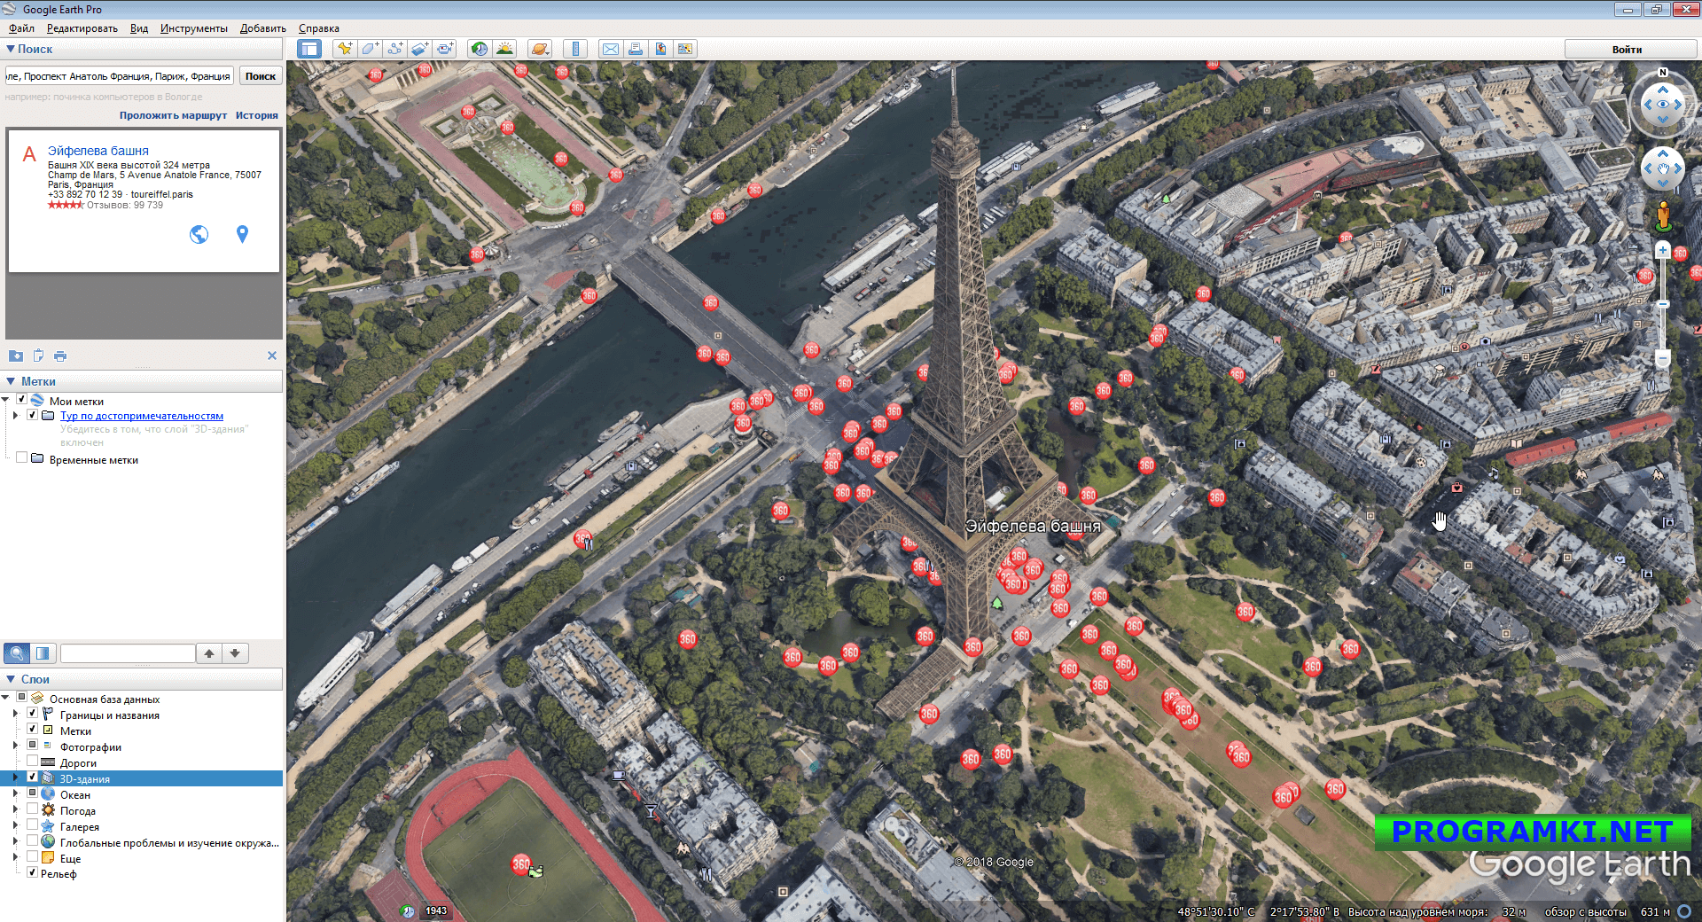Show historical imagery
The height and width of the screenshot is (922, 1702).
(x=480, y=49)
